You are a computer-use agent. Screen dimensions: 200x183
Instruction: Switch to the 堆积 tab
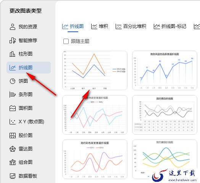(x=100, y=26)
